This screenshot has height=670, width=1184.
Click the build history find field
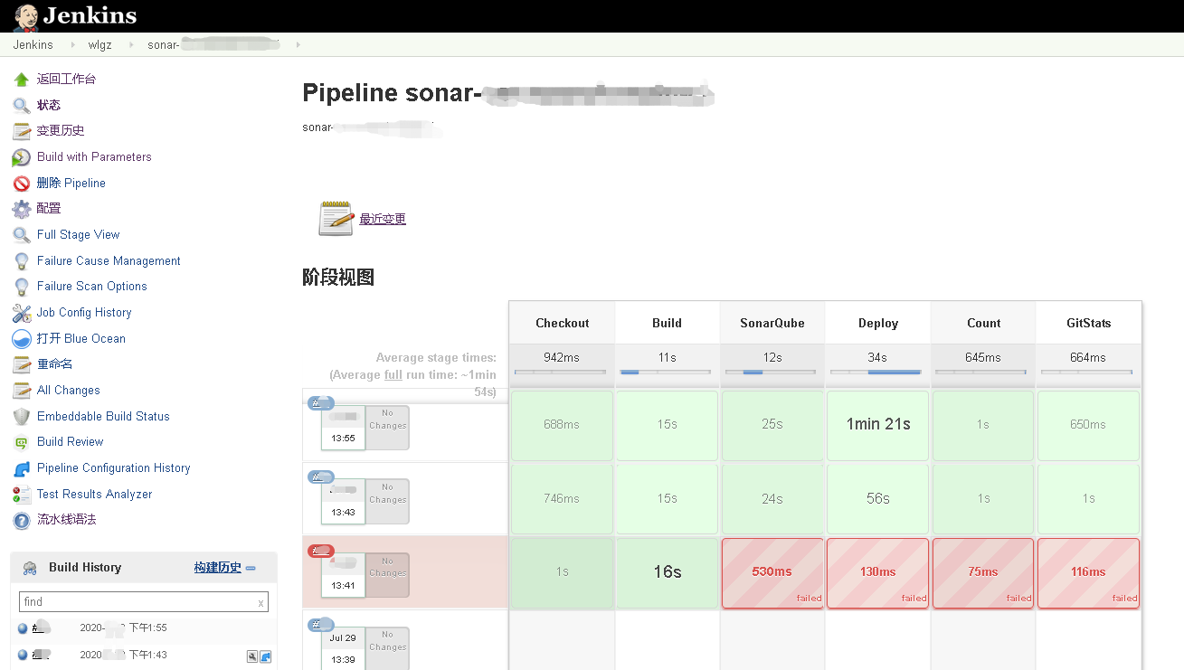tap(137, 602)
